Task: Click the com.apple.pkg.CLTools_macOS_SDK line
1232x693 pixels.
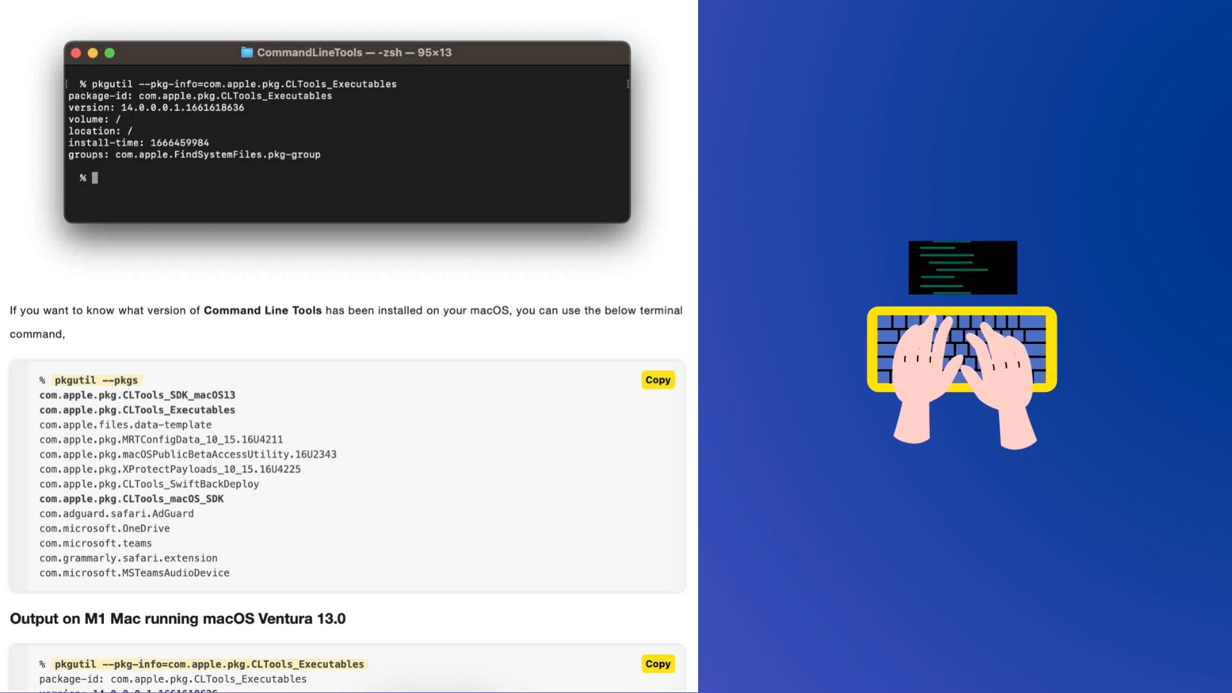Action: 132,499
